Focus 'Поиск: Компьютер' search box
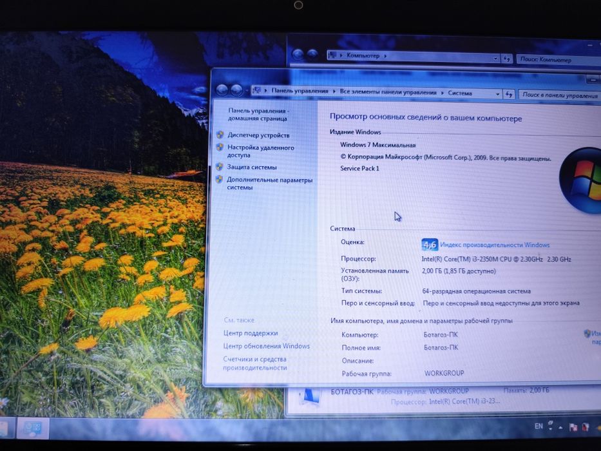This screenshot has height=451, width=601. tap(558, 60)
